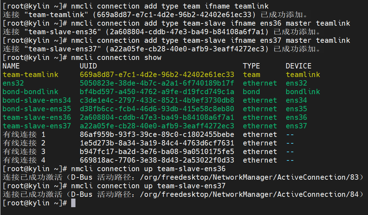Click the ens32 connection name
368x215 pixels.
tap(13, 83)
